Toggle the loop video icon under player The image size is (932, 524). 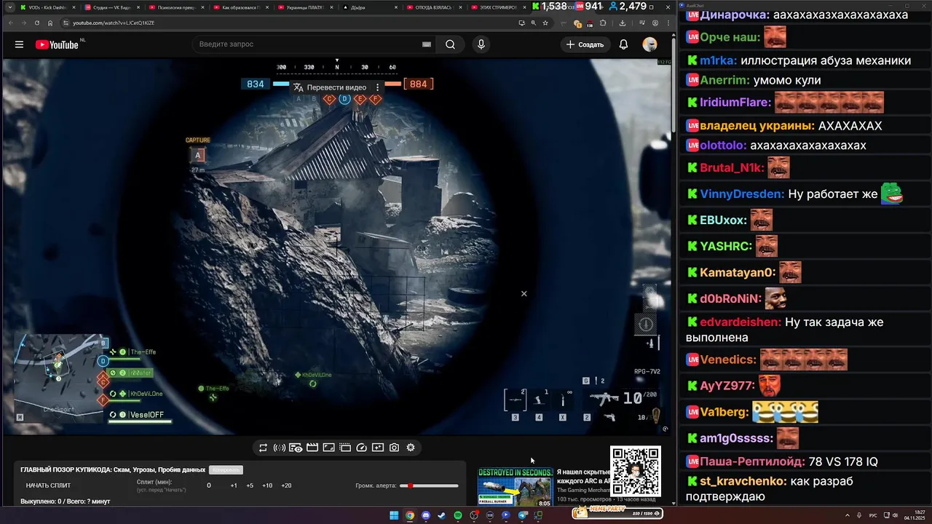(x=263, y=448)
